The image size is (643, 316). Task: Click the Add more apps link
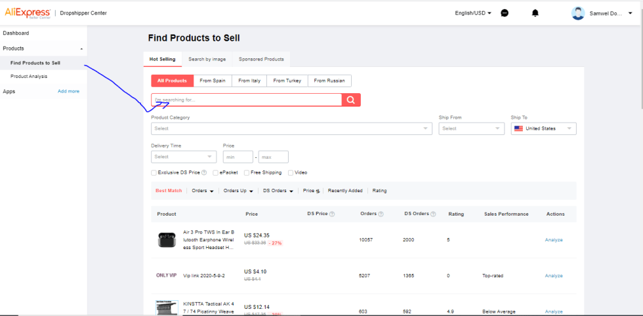68,91
